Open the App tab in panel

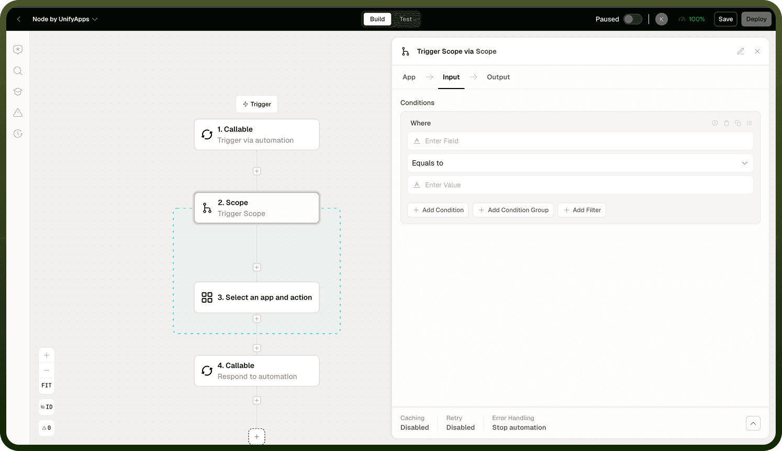[x=409, y=77]
